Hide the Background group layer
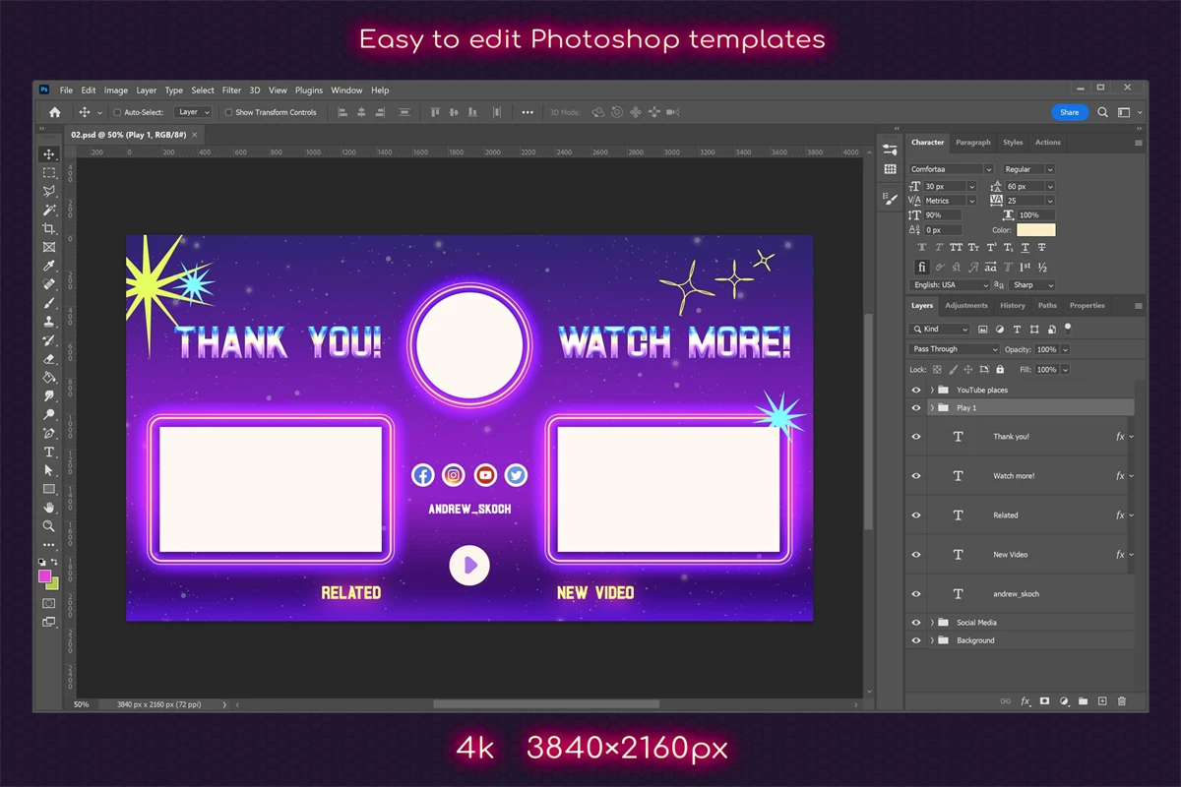This screenshot has height=787, width=1181. [x=916, y=640]
